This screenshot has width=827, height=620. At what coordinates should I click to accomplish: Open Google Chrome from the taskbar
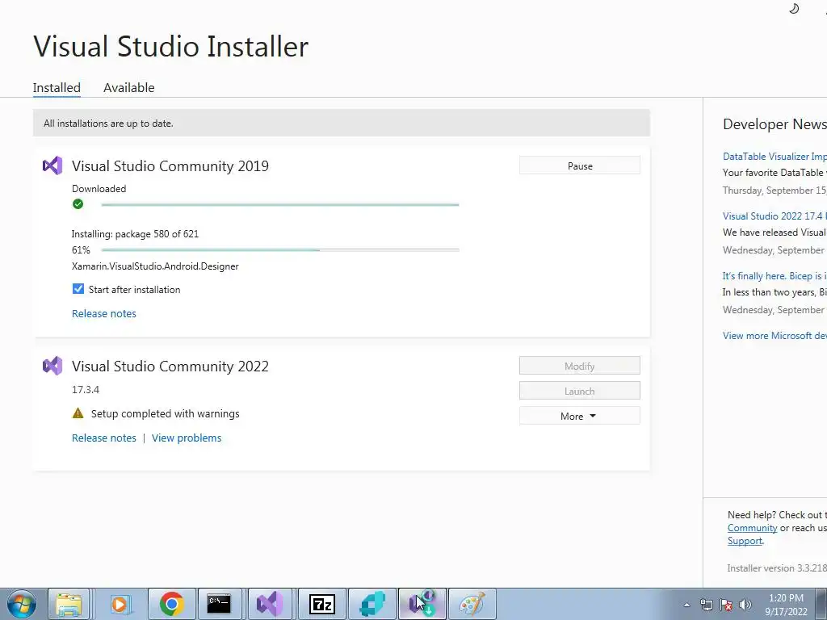click(171, 604)
